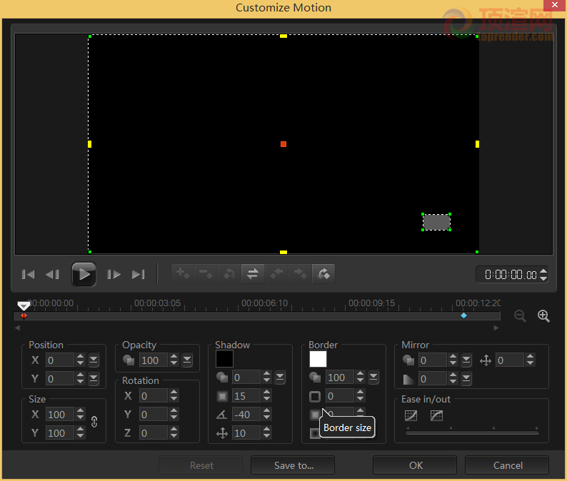Click the right yellow side handle in preview
567x481 pixels.
(x=477, y=144)
